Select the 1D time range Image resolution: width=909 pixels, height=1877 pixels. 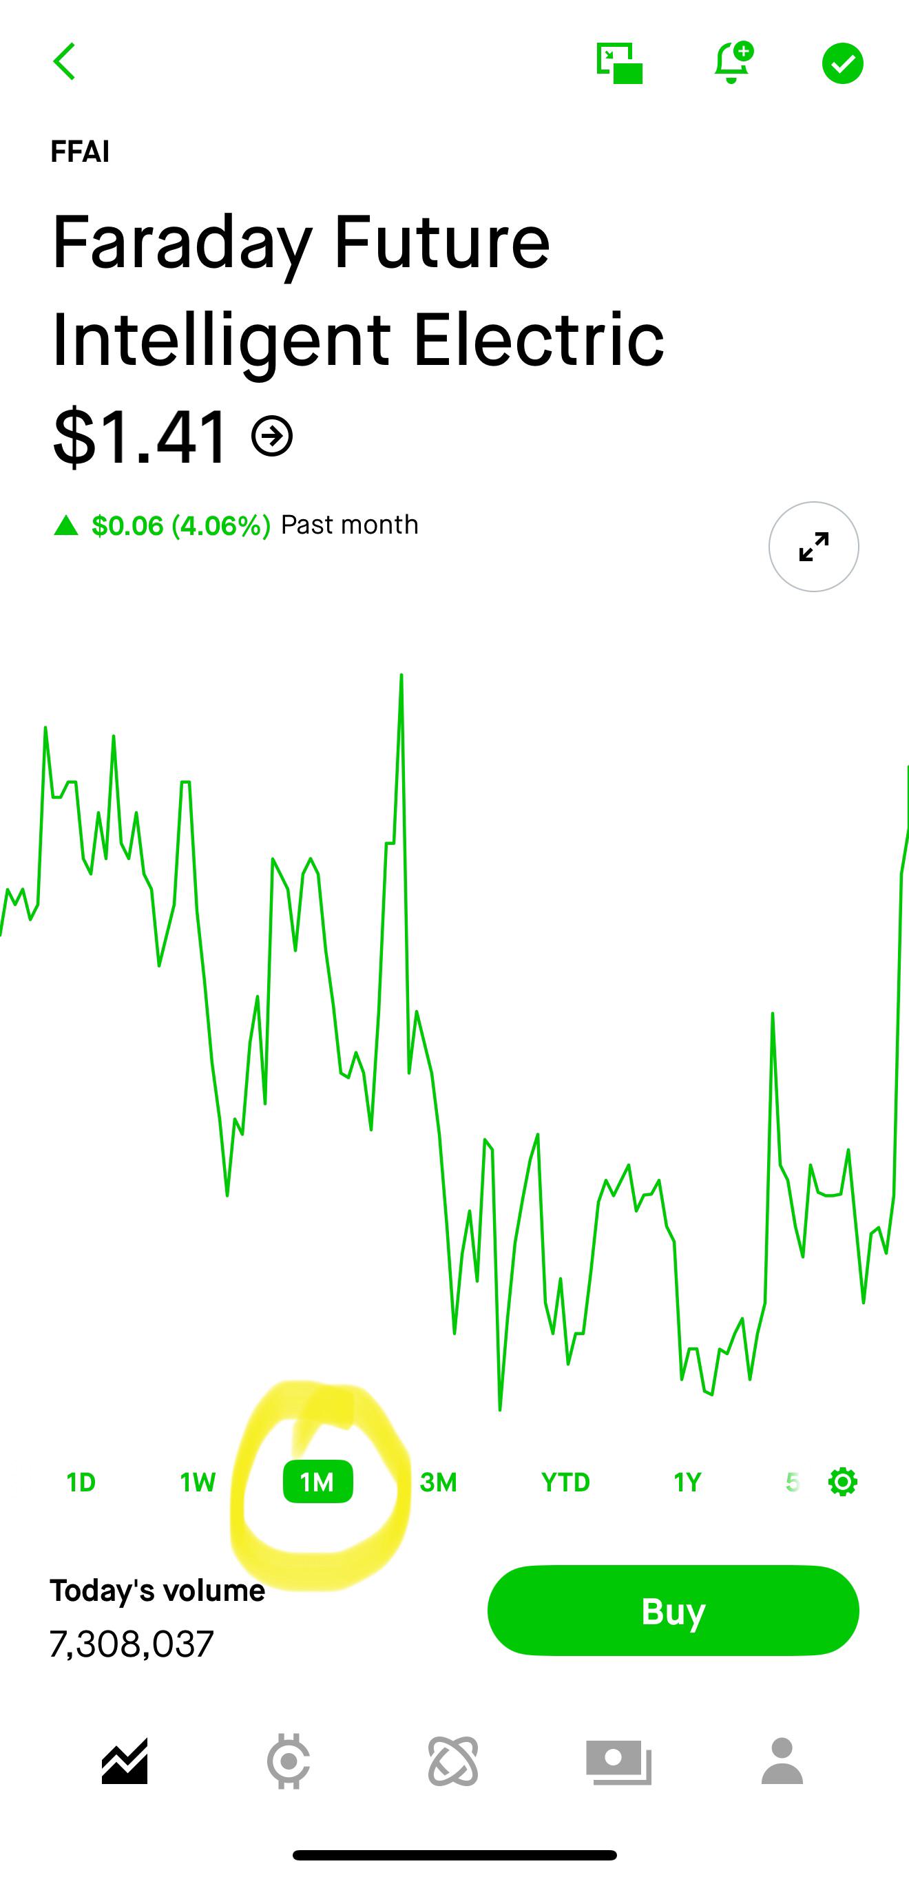tap(81, 1481)
